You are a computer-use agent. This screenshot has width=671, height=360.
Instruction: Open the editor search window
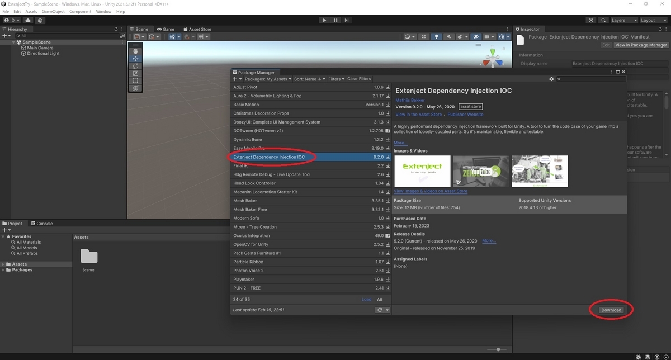click(604, 20)
